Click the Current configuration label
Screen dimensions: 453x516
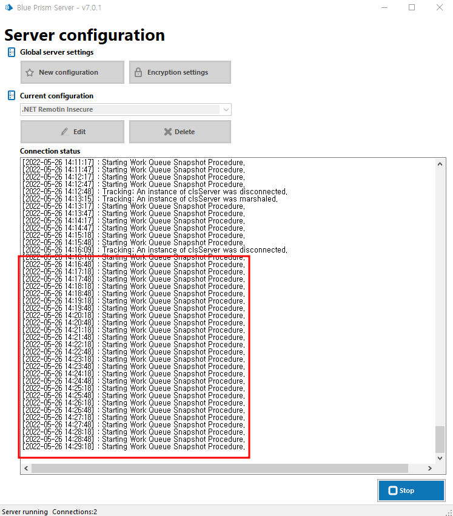(x=56, y=96)
